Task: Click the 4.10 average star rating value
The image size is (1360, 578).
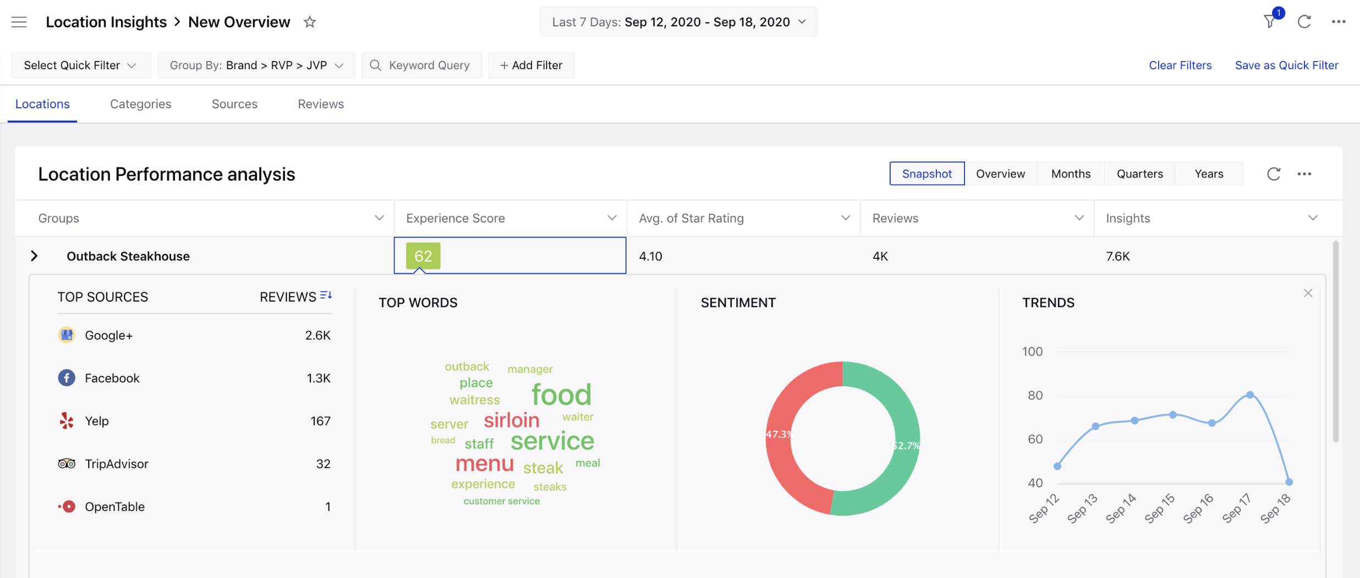Action: click(650, 256)
